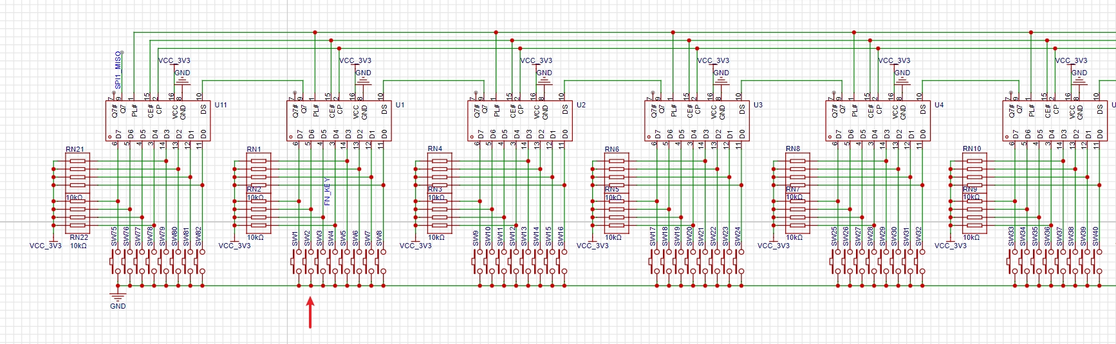
Task: Select the SW82 switch label
Action: click(199, 237)
